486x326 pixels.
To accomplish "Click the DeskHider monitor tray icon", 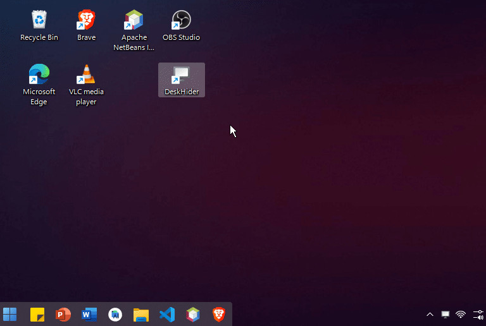I will tap(445, 315).
